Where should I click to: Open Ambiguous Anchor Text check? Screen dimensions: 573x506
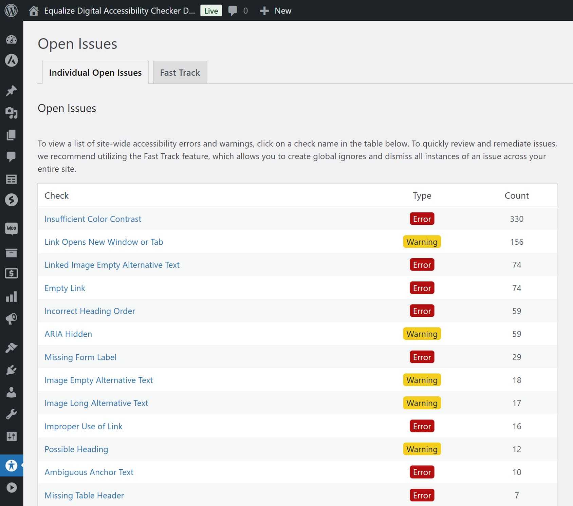pos(89,472)
